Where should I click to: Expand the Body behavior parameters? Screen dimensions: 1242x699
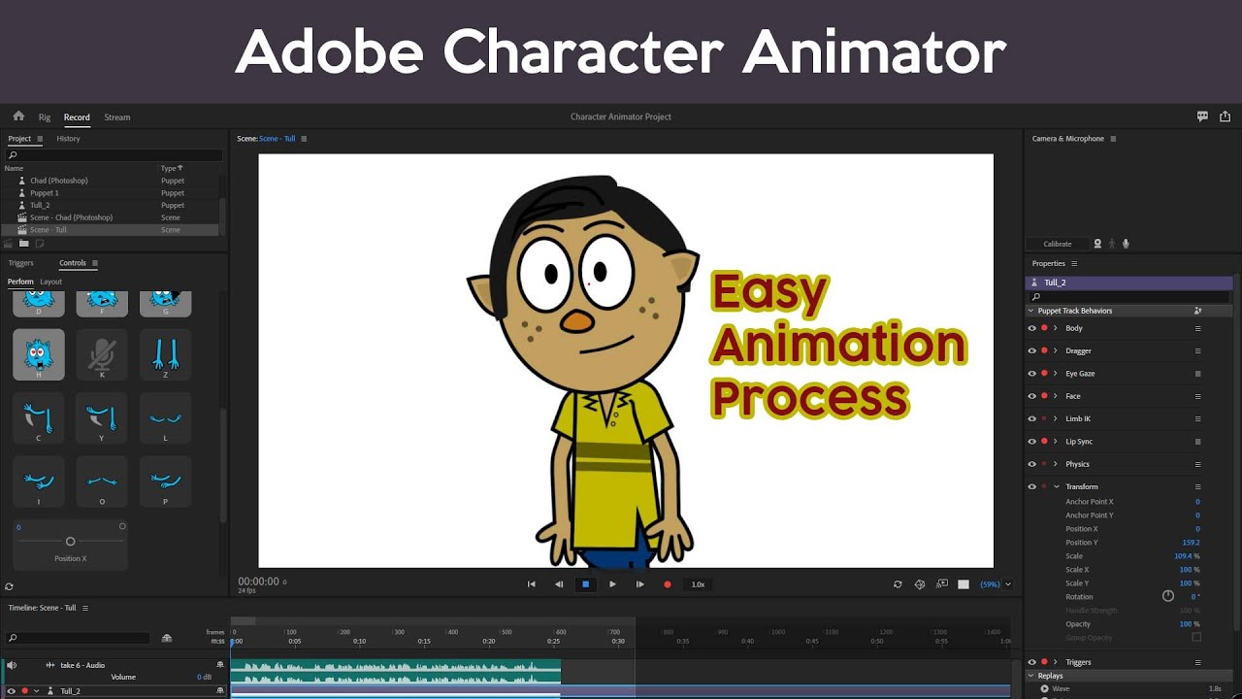(1056, 328)
